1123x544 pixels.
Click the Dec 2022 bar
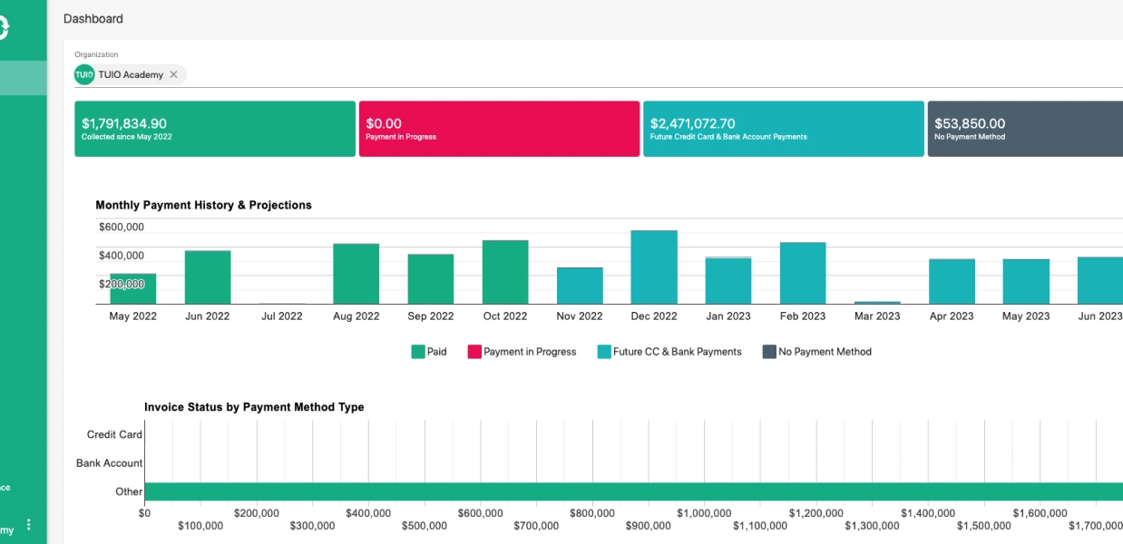tap(654, 267)
